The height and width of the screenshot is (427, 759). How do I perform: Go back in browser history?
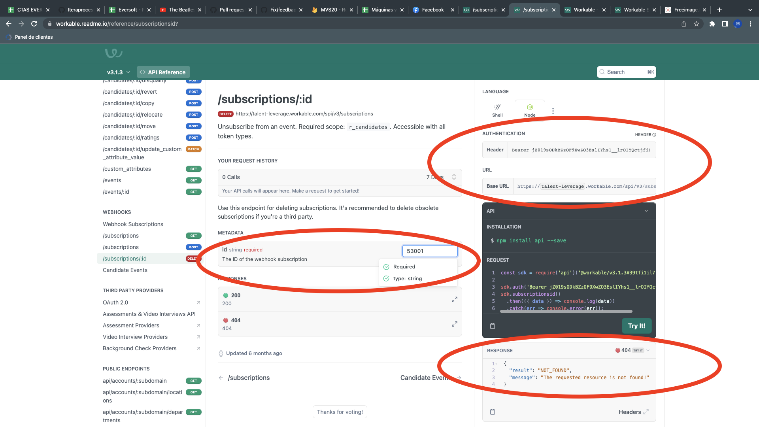(9, 24)
